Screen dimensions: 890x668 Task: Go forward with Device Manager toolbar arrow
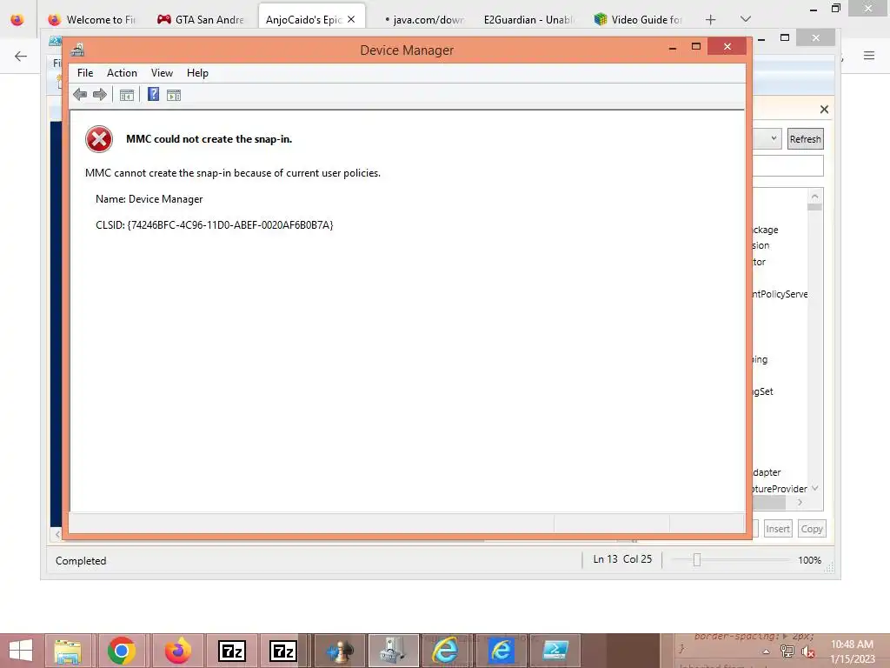point(100,95)
